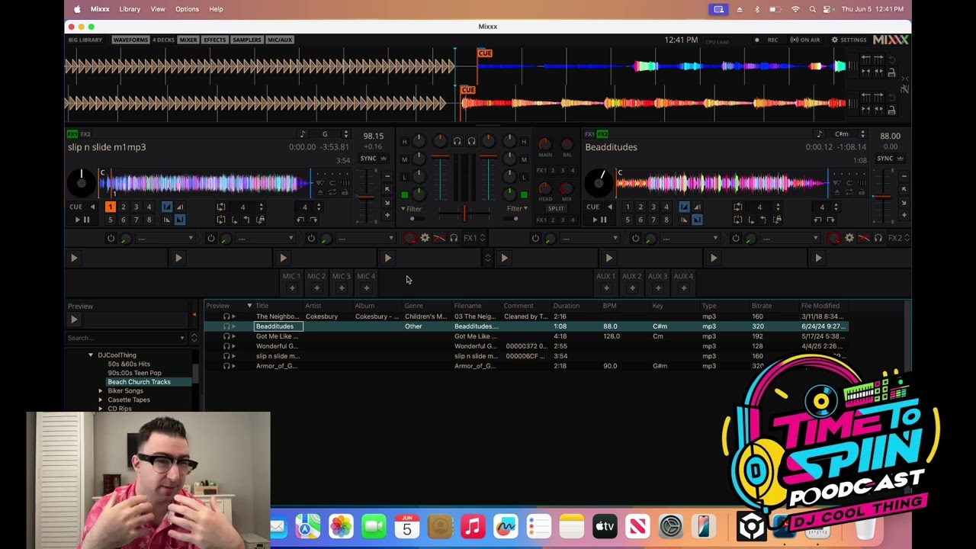The width and height of the screenshot is (976, 549).
Task: Change left deck key G stepper
Action: coord(345,134)
